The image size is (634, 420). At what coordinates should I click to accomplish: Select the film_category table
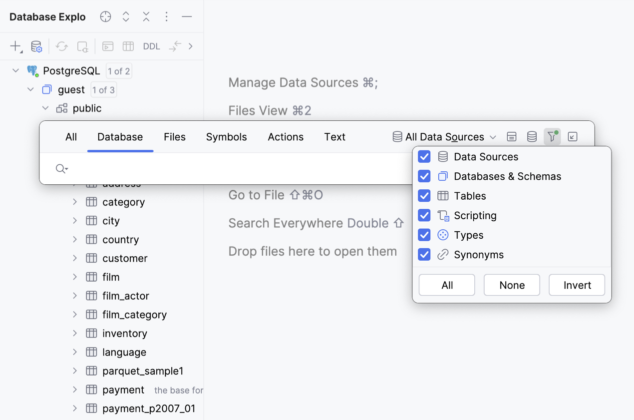pos(134,315)
